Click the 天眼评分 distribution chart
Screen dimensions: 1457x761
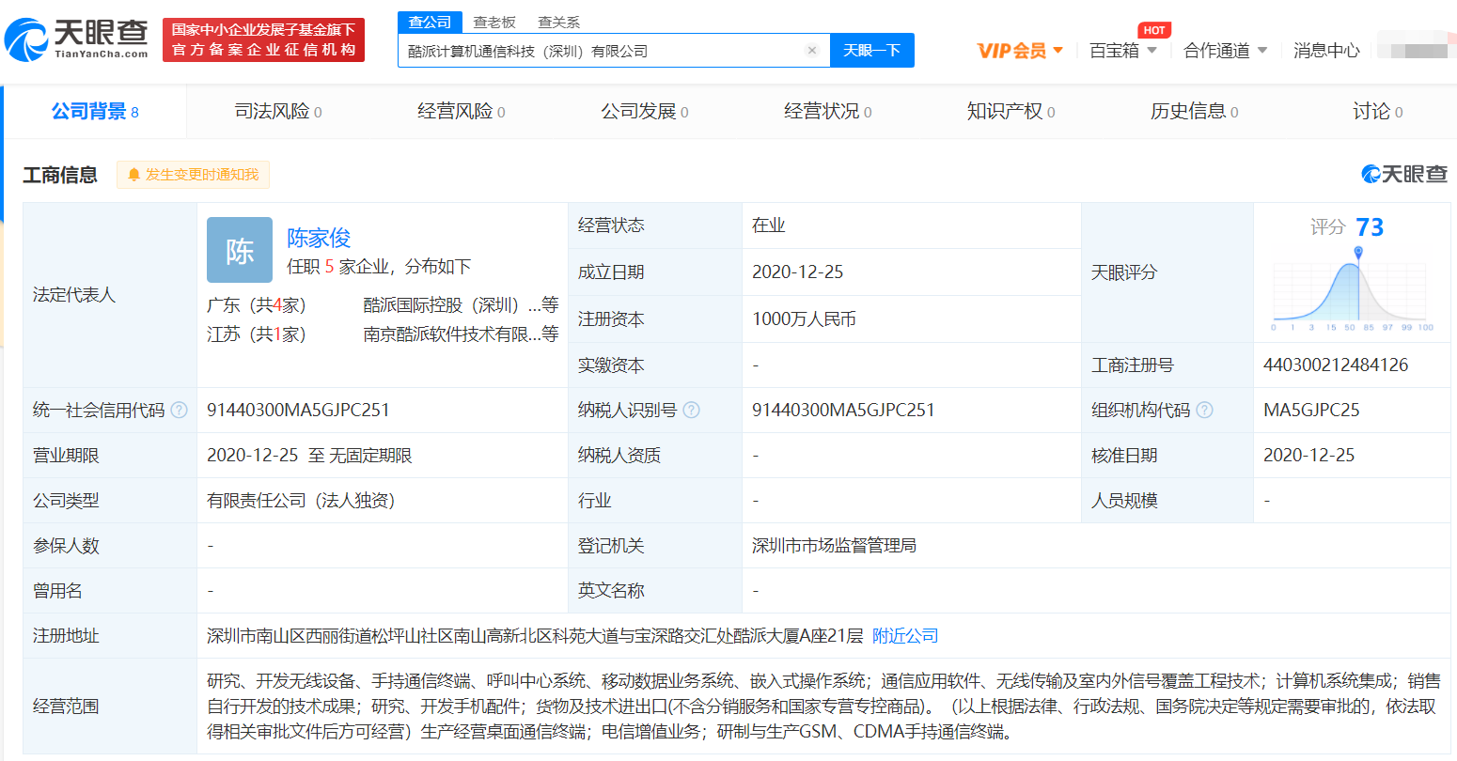[1353, 289]
